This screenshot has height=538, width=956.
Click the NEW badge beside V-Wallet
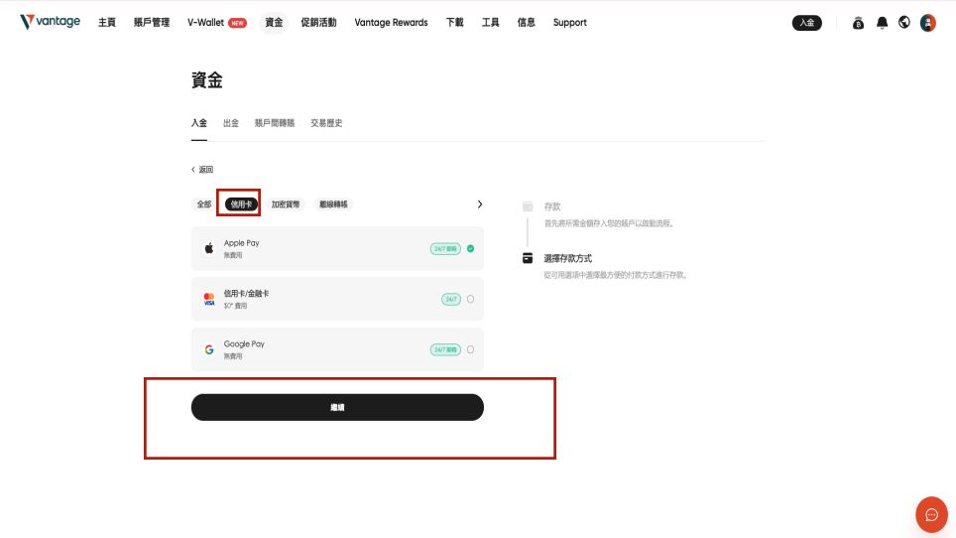click(237, 23)
